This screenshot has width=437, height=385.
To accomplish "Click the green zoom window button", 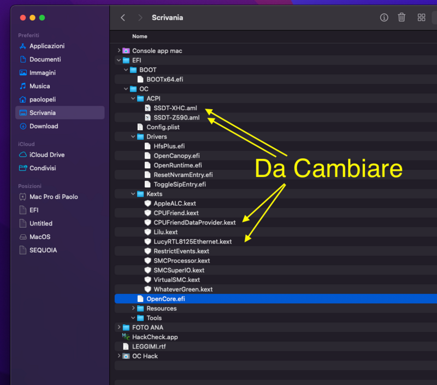I will (x=42, y=18).
